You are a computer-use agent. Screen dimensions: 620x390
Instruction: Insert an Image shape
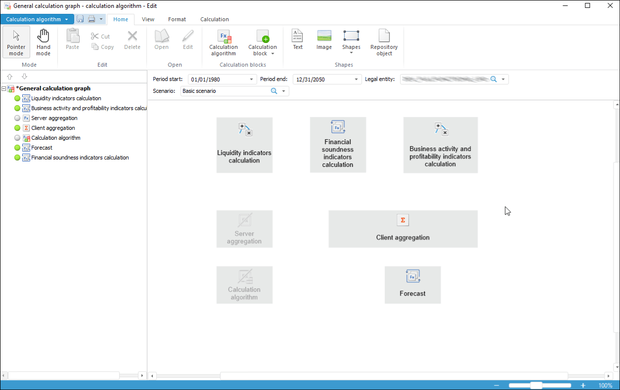click(324, 39)
